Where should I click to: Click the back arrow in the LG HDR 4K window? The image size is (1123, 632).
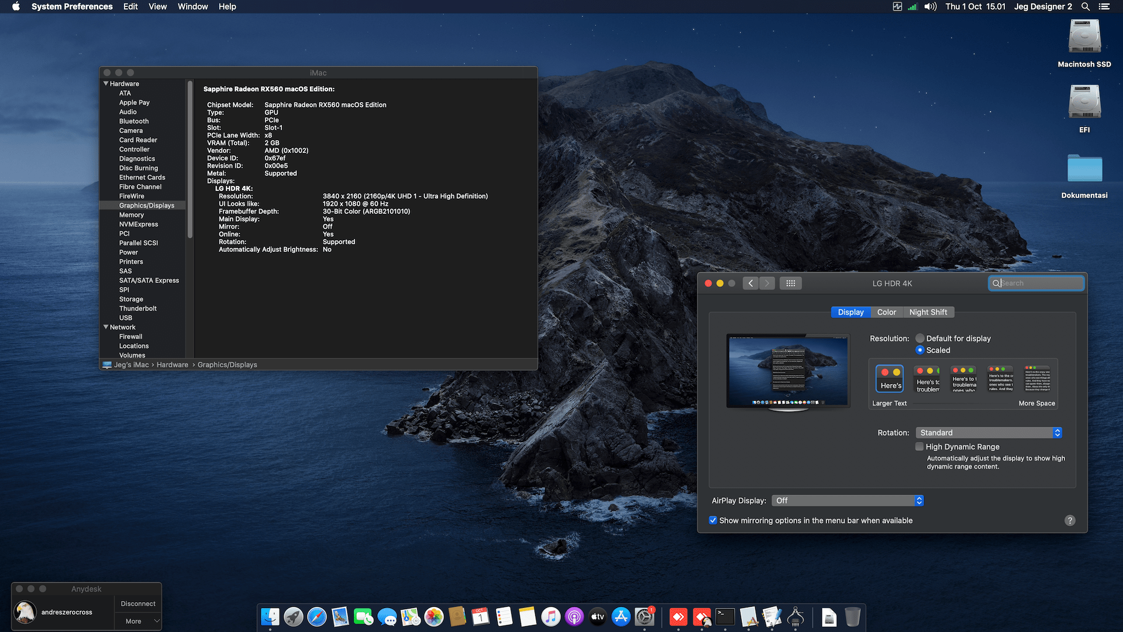pos(750,283)
